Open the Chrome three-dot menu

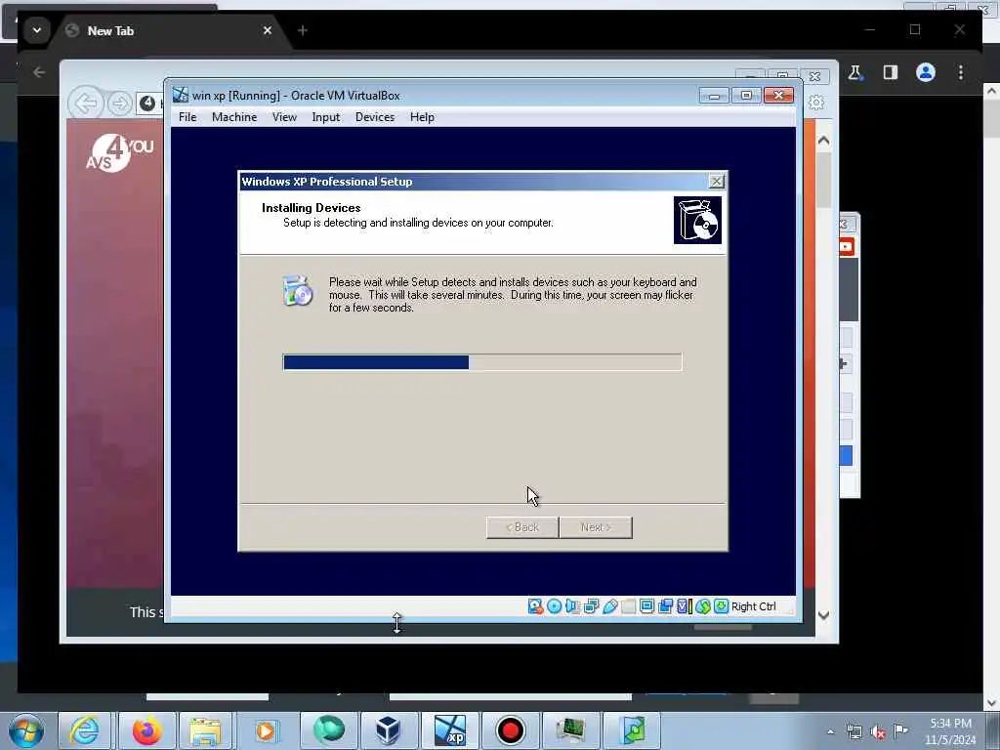961,72
